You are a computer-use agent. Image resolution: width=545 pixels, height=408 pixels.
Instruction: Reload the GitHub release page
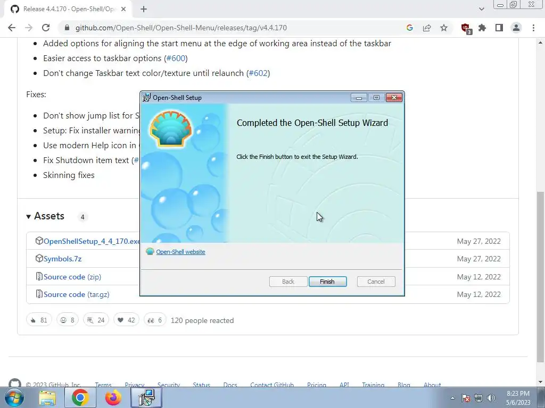coord(46,28)
